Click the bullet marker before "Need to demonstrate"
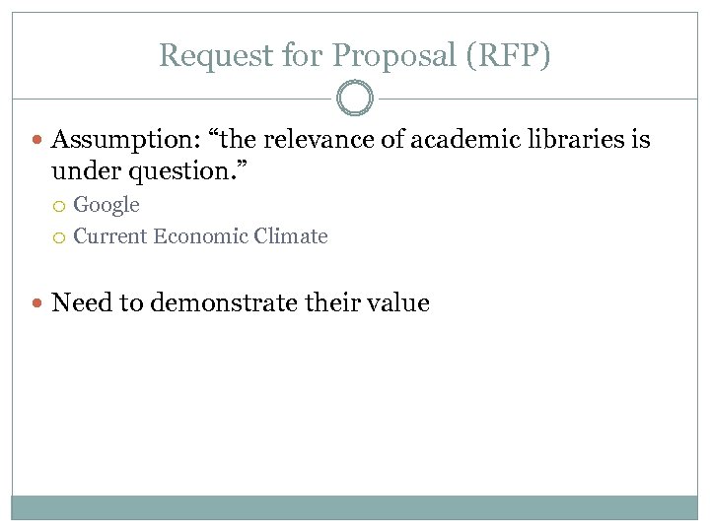Viewport: 710px width, 532px height. pos(38,303)
